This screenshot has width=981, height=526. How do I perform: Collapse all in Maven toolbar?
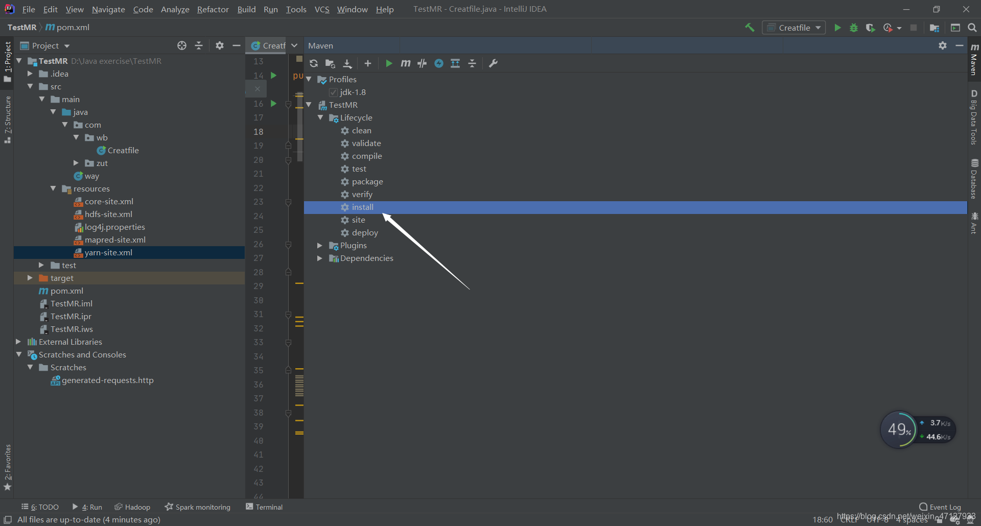(x=472, y=63)
